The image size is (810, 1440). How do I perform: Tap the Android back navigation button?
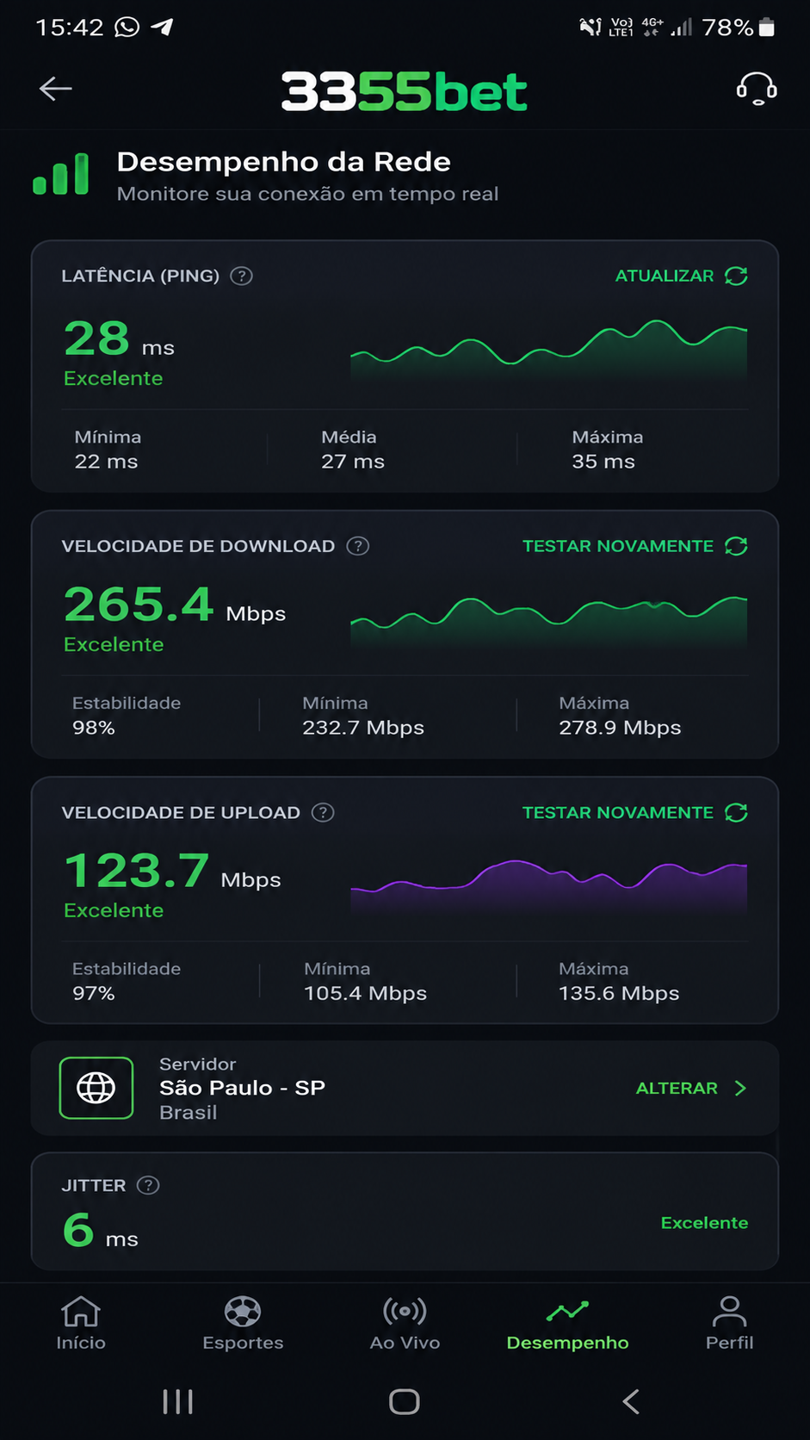(x=631, y=1401)
